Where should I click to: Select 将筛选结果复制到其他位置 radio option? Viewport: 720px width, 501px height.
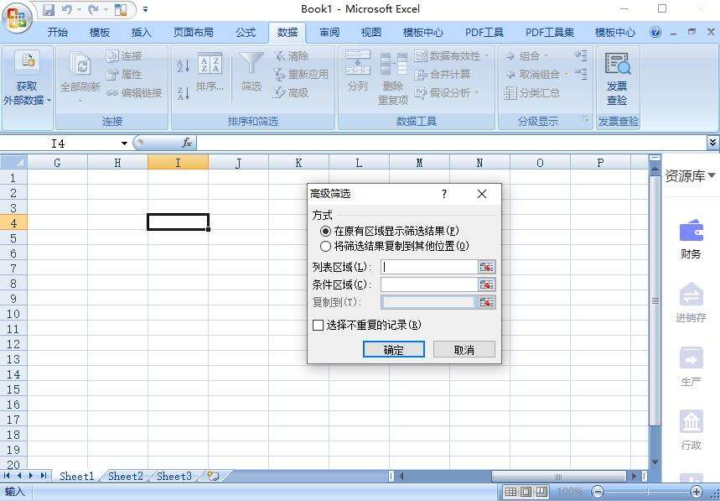[x=325, y=247]
